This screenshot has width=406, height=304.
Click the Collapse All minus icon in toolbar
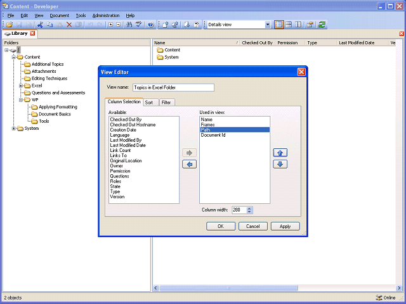(x=119, y=25)
